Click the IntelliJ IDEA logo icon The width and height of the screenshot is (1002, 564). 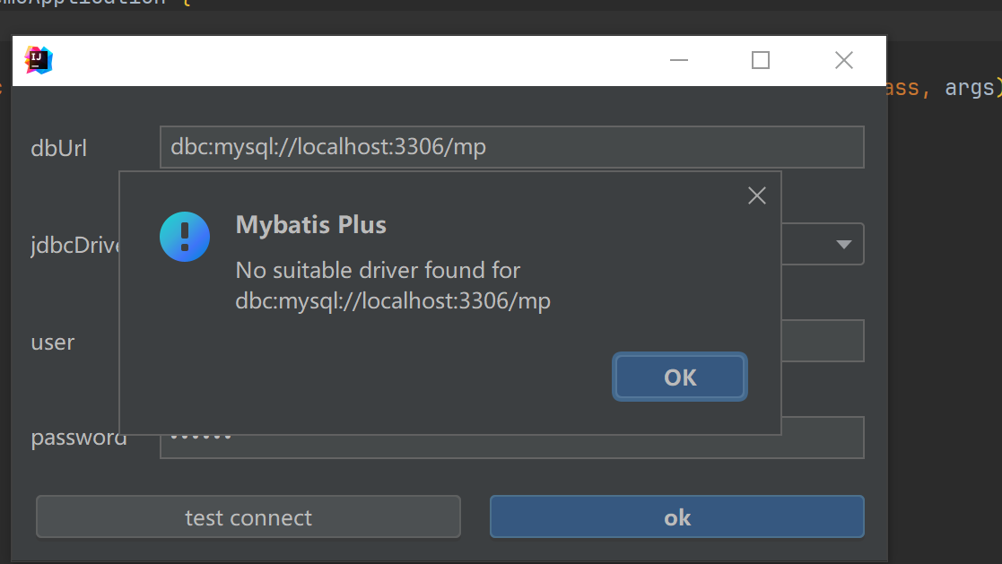(x=38, y=59)
